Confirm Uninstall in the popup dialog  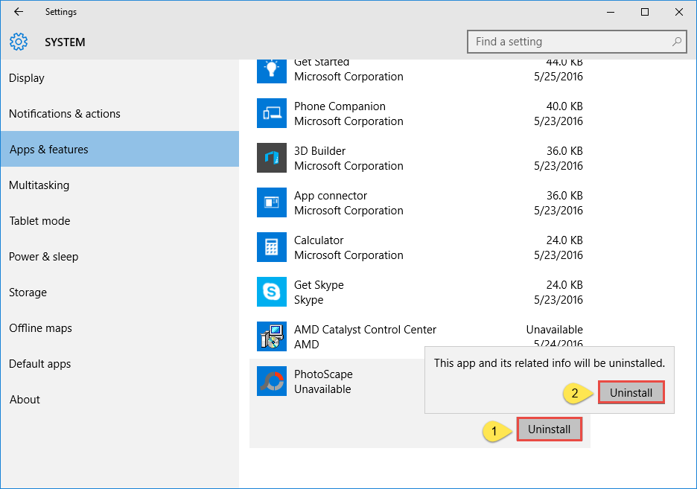point(631,393)
